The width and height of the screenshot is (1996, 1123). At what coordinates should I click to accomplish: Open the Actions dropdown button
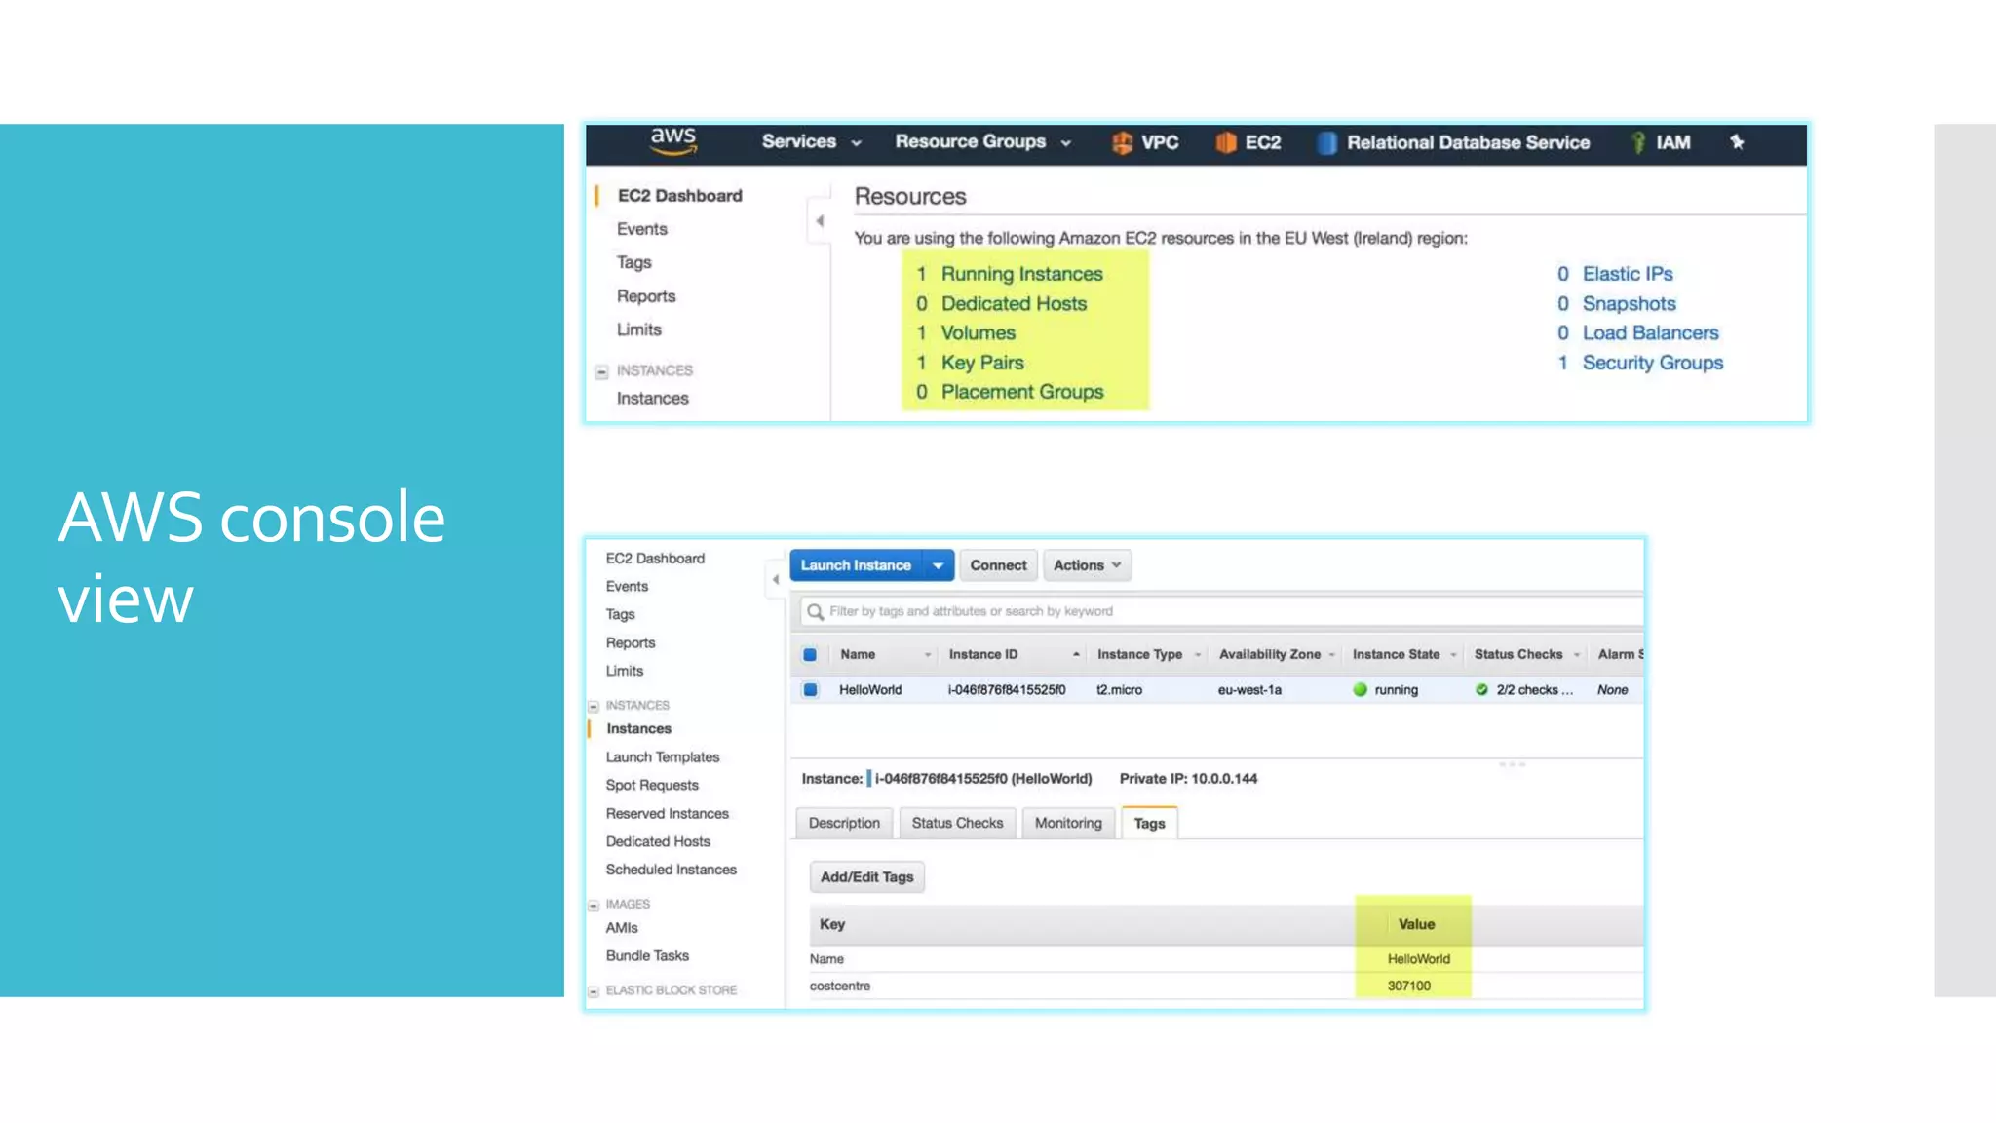coord(1087,565)
